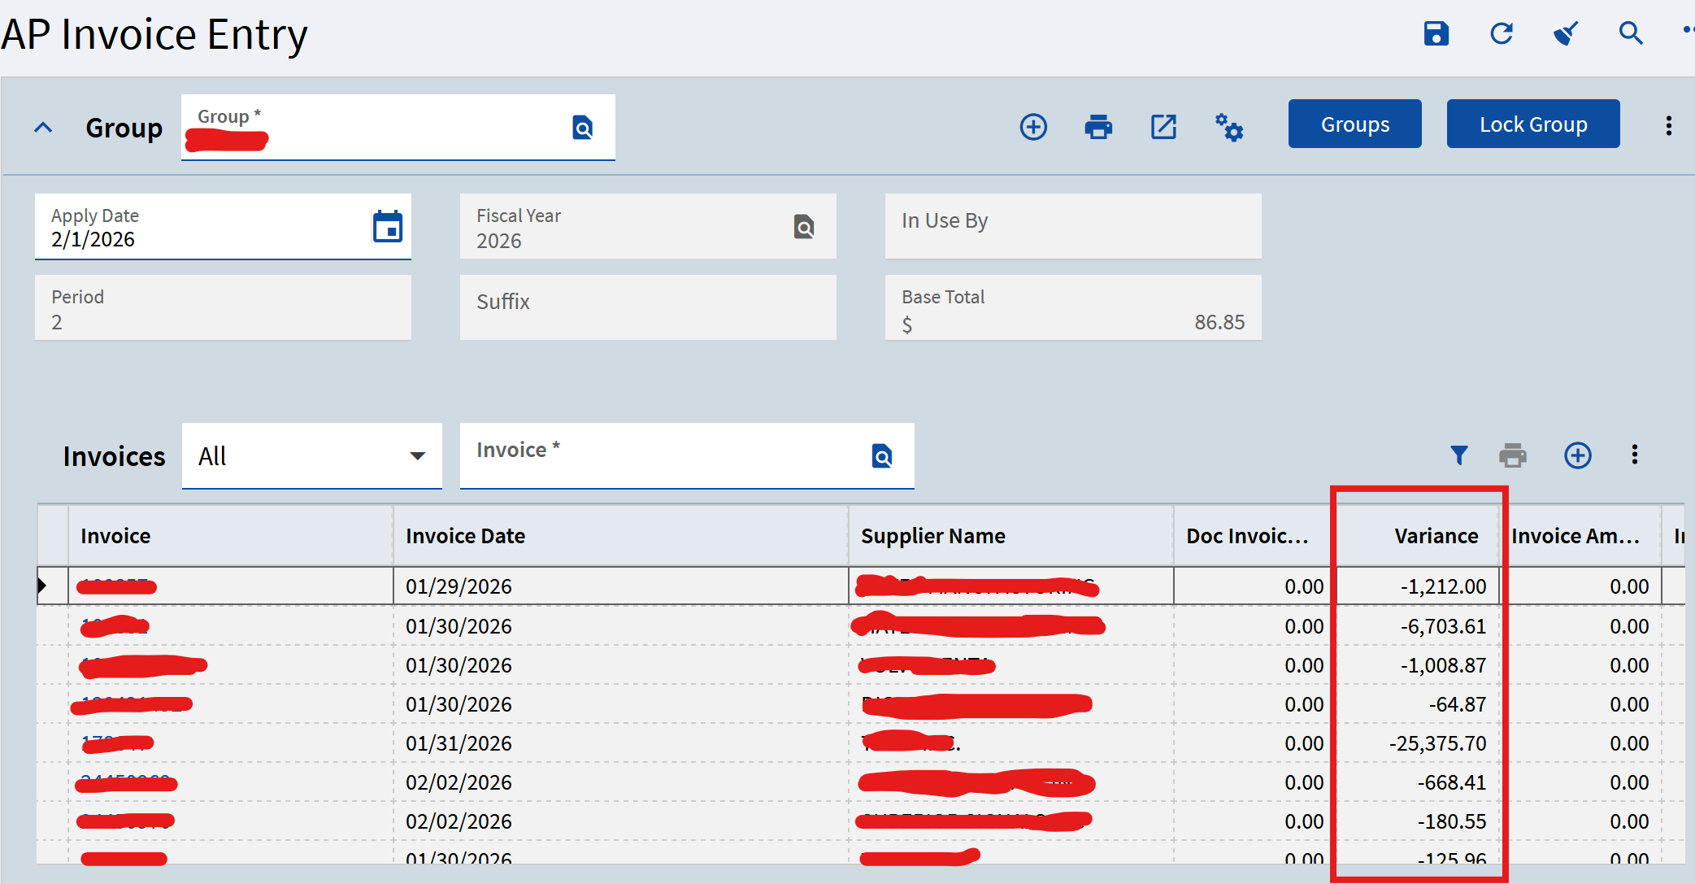Click the Clear broom icon
The width and height of the screenshot is (1695, 884).
coord(1566,33)
